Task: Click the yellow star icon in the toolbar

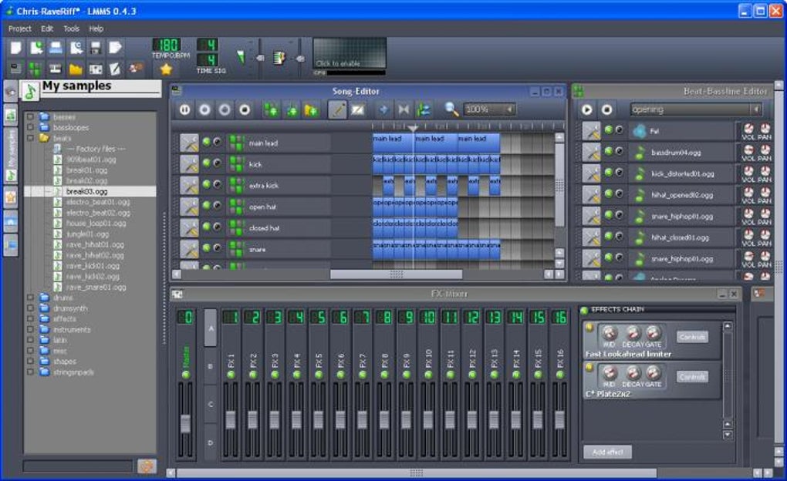Action: (x=165, y=69)
